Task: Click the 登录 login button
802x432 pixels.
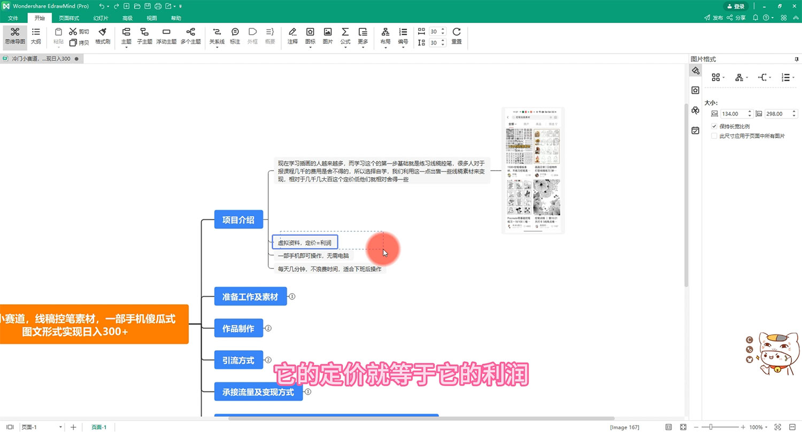Action: (736, 6)
